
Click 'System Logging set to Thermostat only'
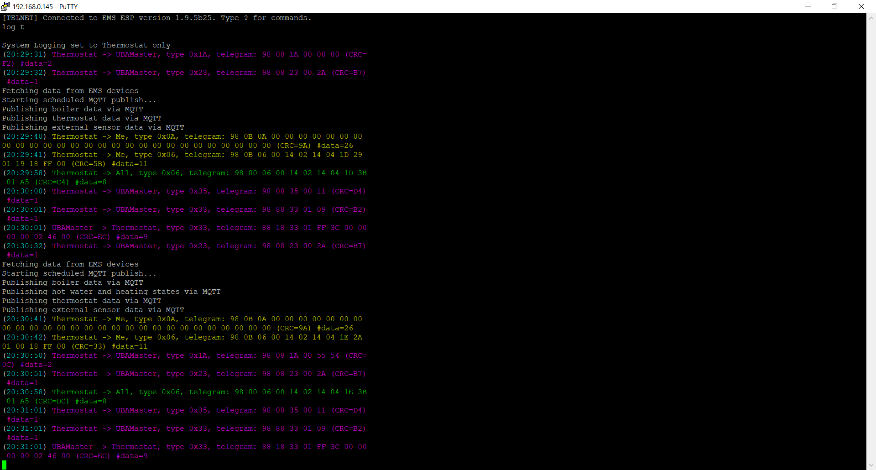click(x=86, y=45)
